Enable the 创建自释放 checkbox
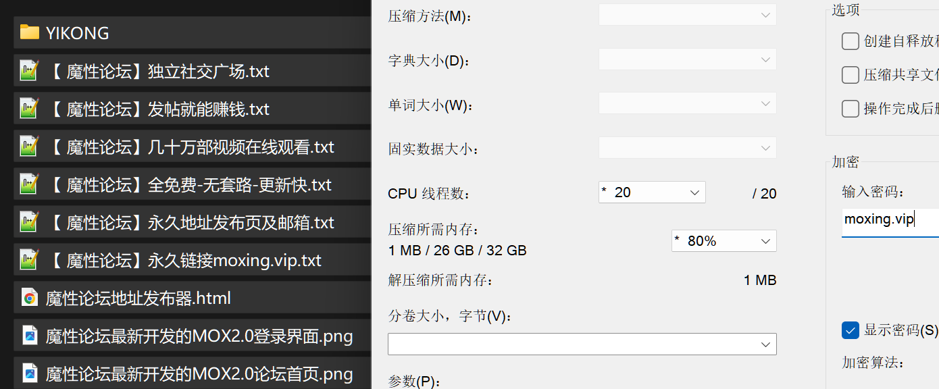 (851, 41)
